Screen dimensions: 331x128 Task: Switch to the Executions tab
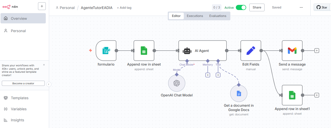coord(195,16)
